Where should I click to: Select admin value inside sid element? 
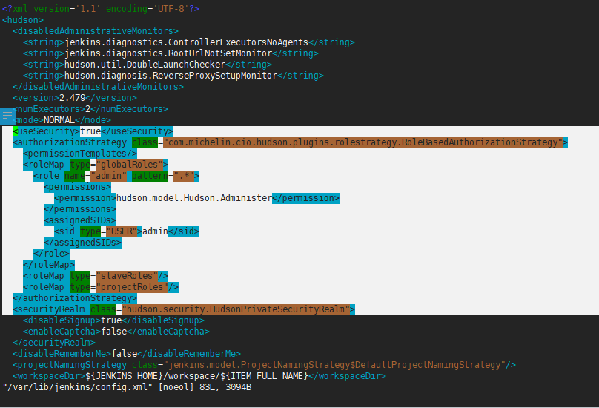155,231
